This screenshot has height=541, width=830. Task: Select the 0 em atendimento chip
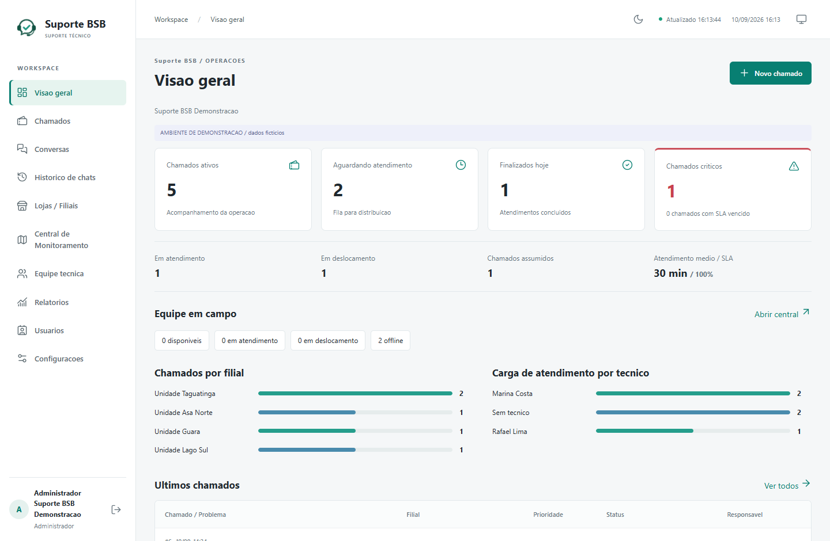coord(250,340)
